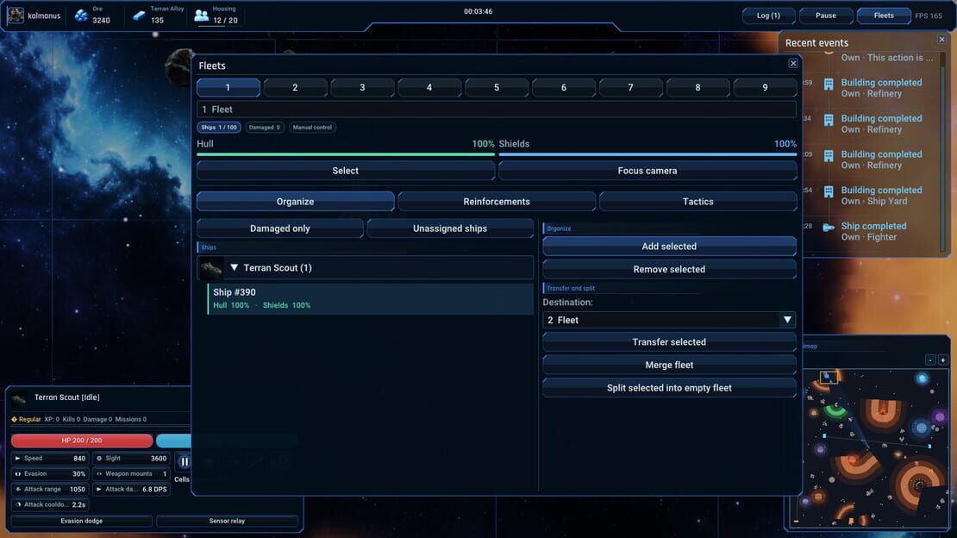Click the Terran Alloy resource icon
The image size is (957, 538).
coord(139,16)
